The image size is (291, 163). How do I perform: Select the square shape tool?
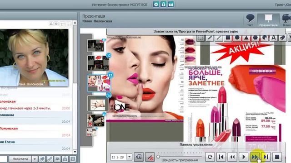228,38
